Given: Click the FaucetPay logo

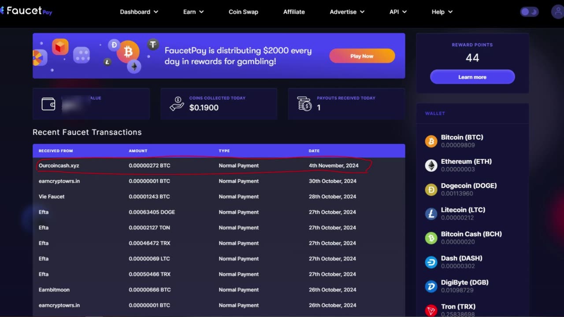Looking at the screenshot, I should coord(26,11).
